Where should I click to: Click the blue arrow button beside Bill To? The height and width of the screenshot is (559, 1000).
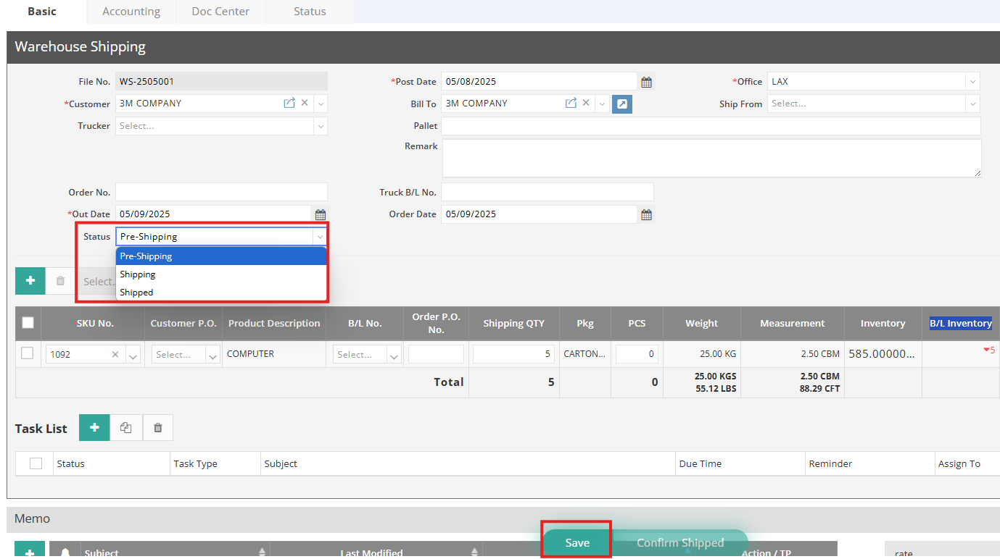pos(621,104)
